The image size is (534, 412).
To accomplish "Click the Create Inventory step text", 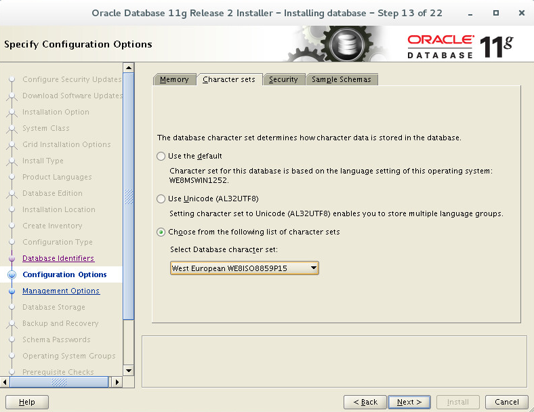I will 52,226.
